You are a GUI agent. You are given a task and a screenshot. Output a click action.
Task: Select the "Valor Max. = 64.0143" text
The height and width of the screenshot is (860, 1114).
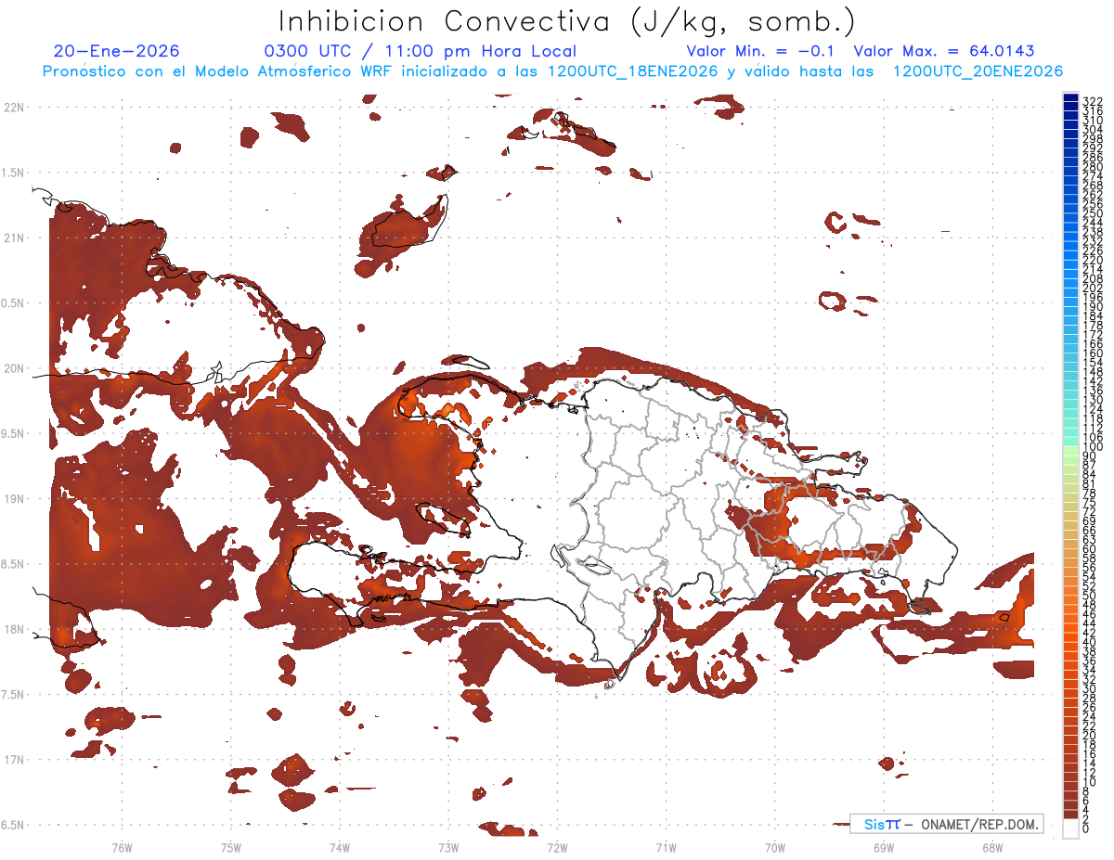pos(943,51)
